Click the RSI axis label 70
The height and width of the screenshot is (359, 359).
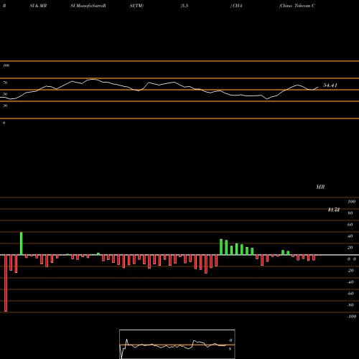point(5,83)
